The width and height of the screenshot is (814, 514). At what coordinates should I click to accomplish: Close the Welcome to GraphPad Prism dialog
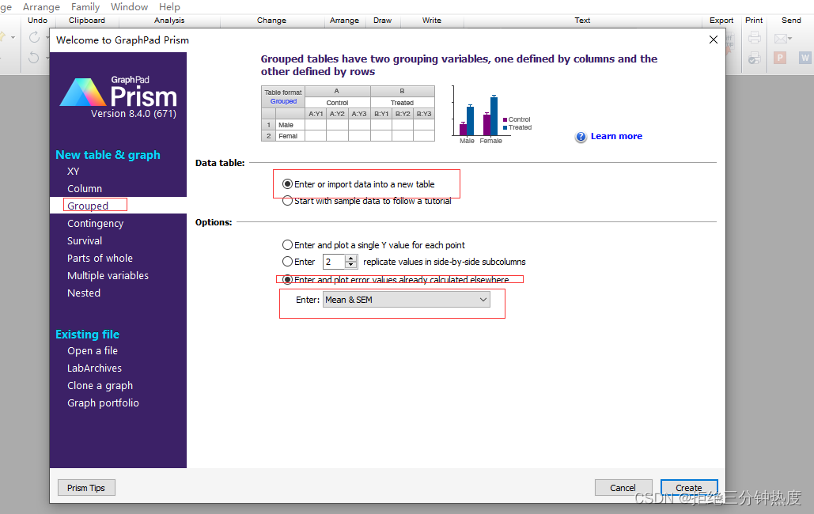coord(714,40)
